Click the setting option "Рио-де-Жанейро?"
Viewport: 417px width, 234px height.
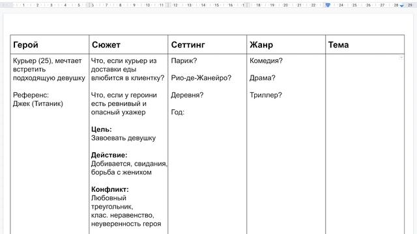click(201, 78)
